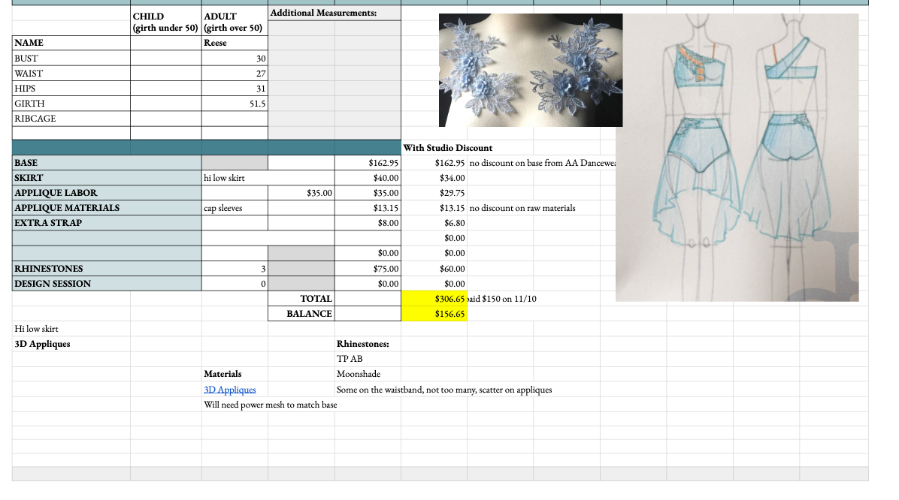Open the 3D Appliques hyperlink
The image size is (899, 500).
pyautogui.click(x=230, y=390)
